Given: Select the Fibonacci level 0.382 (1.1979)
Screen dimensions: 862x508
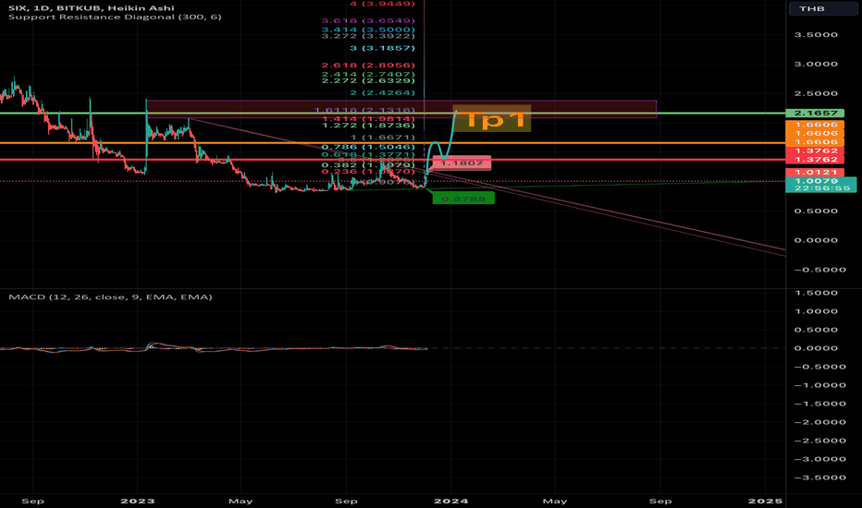Looking at the screenshot, I should click(x=368, y=165).
